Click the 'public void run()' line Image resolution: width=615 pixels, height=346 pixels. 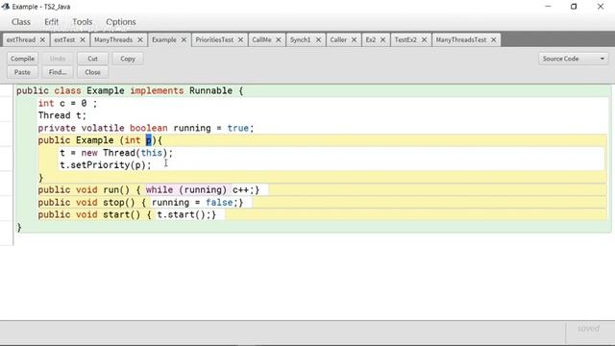tap(149, 190)
